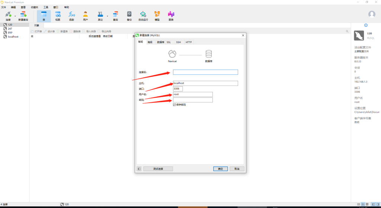Switch to the HTTP dialog tab
The image size is (381, 208).
pyautogui.click(x=189, y=42)
